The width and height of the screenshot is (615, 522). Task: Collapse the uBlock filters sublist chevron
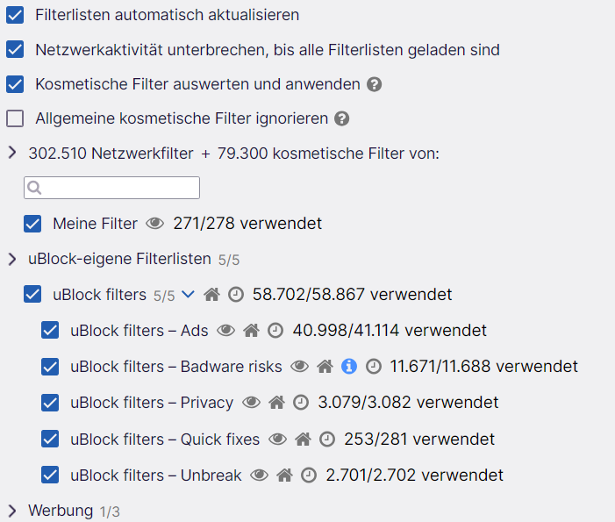point(187,295)
